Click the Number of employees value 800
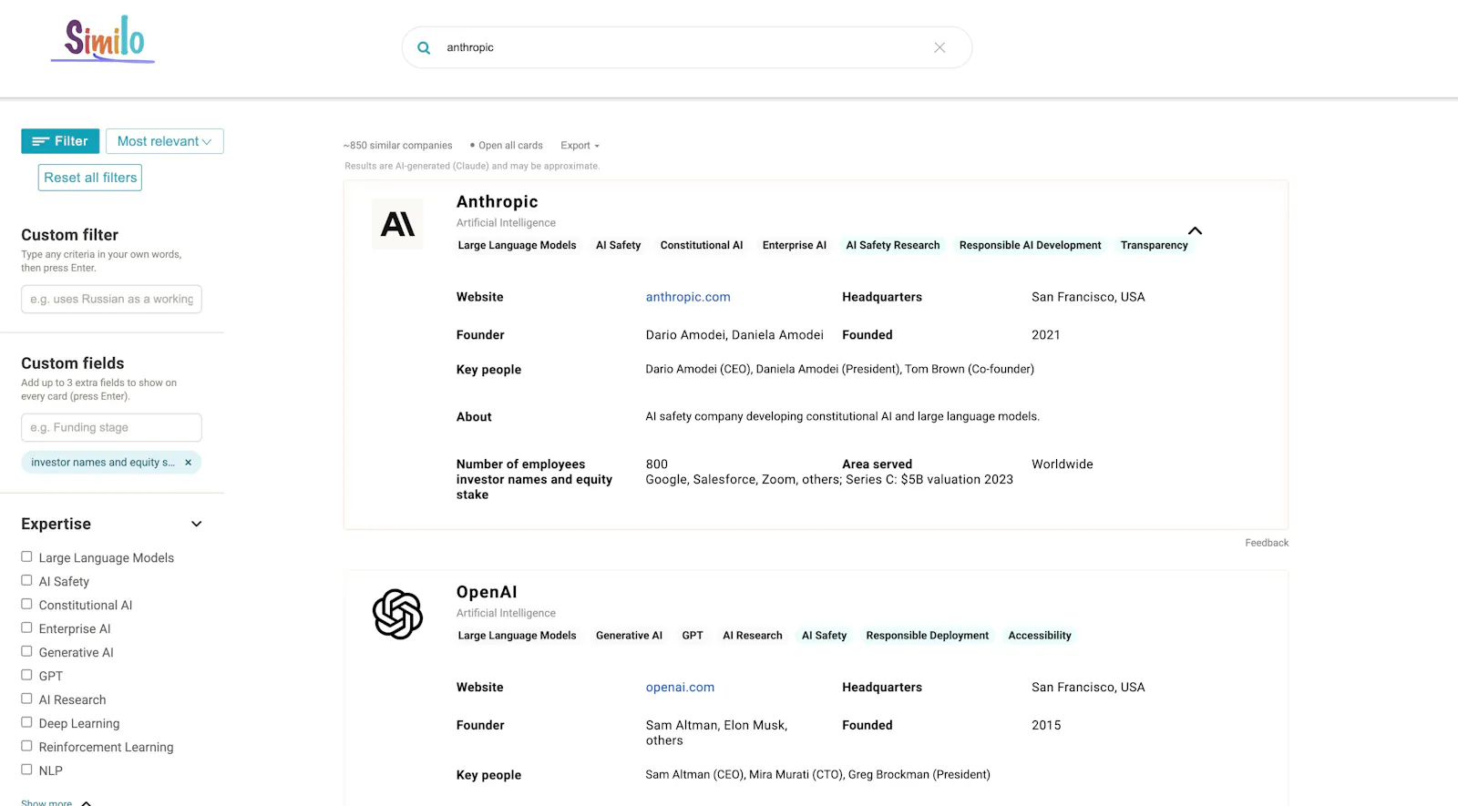This screenshot has width=1458, height=806. coord(656,464)
